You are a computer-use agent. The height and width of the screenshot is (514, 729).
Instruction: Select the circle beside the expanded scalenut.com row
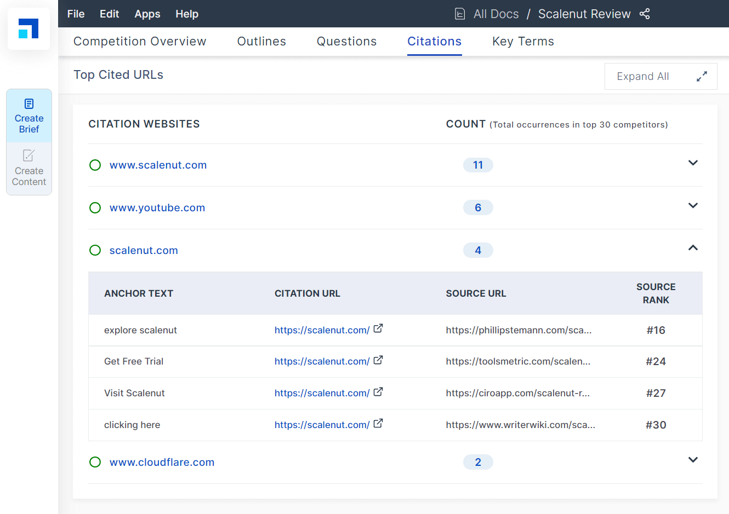[95, 250]
